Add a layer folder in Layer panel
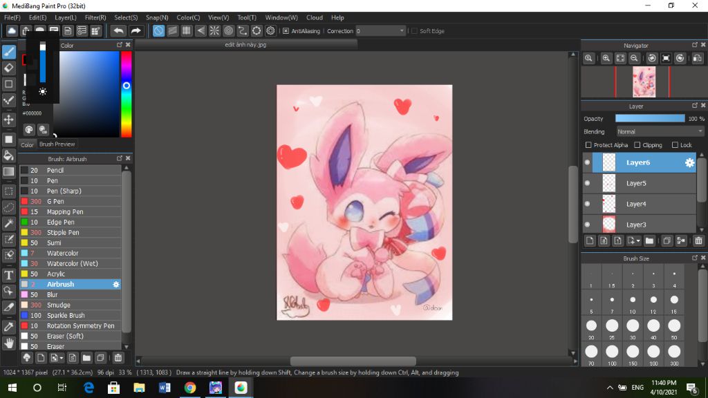 tap(649, 240)
